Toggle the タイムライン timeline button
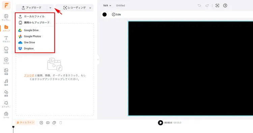The height and width of the screenshot is (133, 253). [25, 123]
